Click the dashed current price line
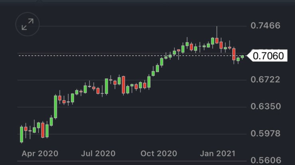The image size is (295, 165). pyautogui.click(x=120, y=55)
